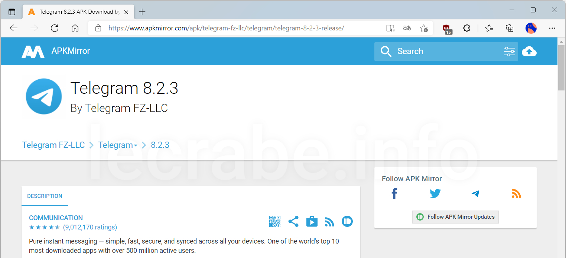
Task: Show the QR code icon
Action: tap(275, 221)
